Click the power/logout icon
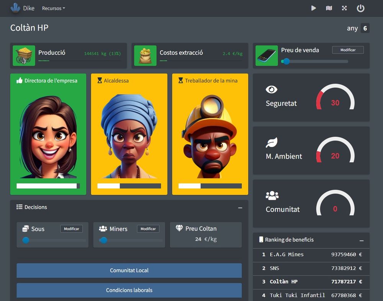This screenshot has height=301, width=383. click(360, 8)
